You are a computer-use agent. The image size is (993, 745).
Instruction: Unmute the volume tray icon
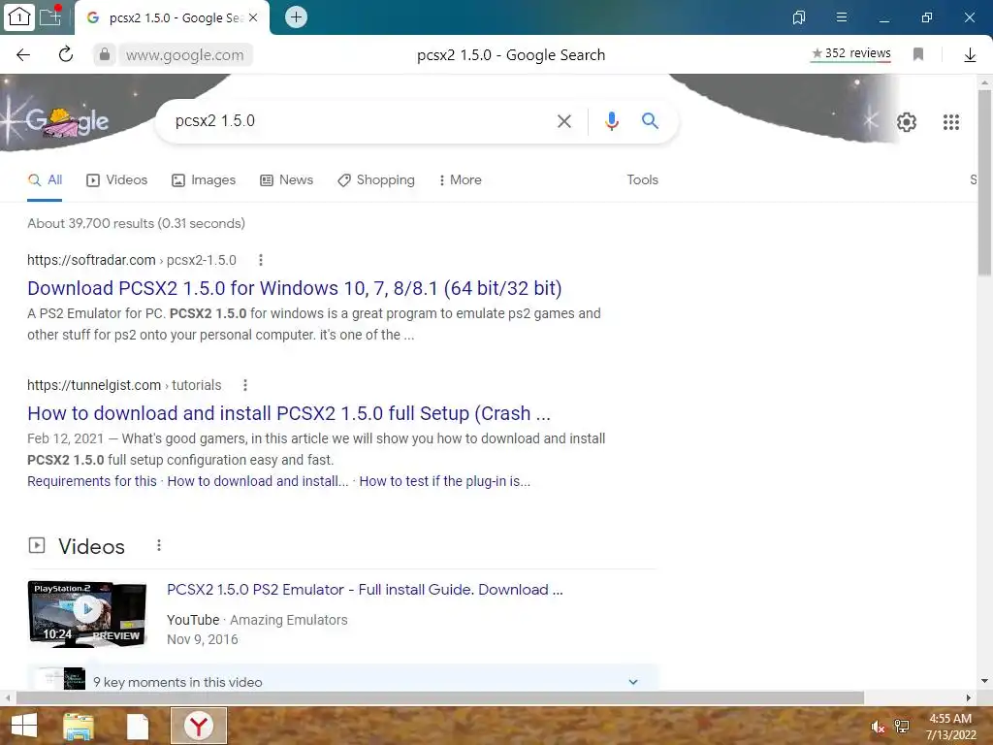(878, 727)
